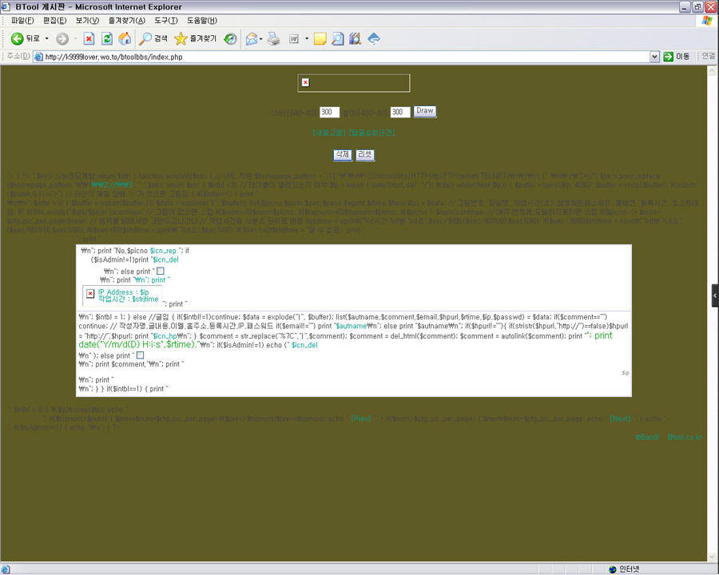The image size is (719, 575).
Task: Click the 삭제 delete button
Action: 342,155
